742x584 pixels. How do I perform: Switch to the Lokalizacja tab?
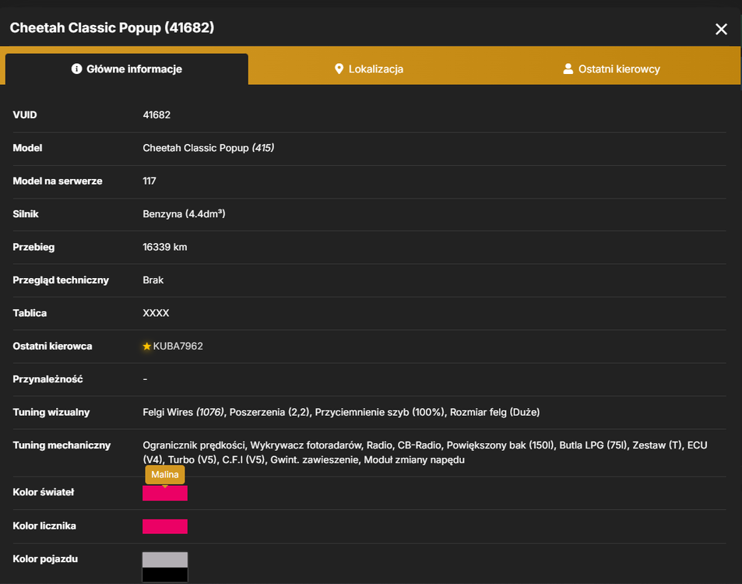[x=368, y=69]
